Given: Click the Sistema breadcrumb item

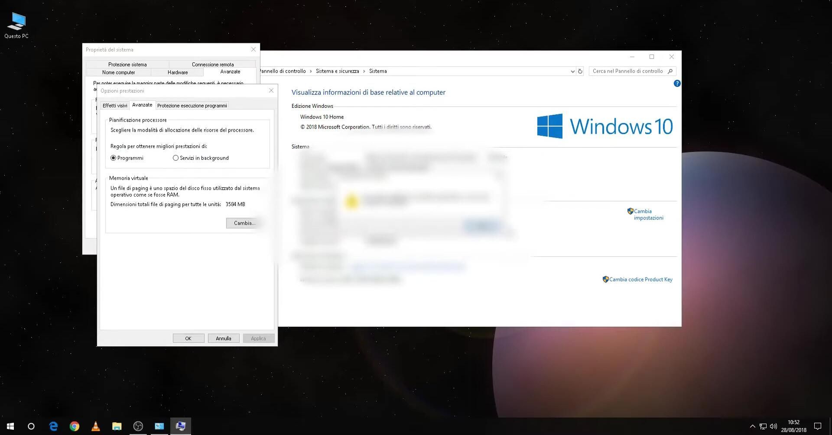Looking at the screenshot, I should [378, 71].
